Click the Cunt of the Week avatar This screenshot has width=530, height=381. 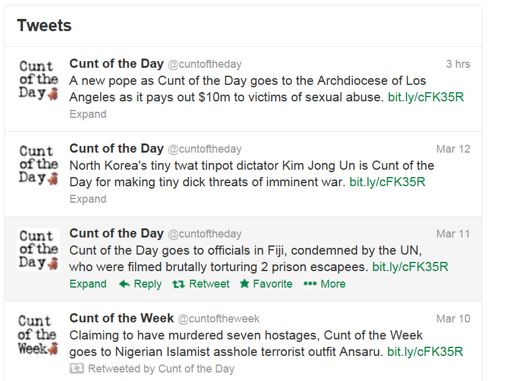38,335
